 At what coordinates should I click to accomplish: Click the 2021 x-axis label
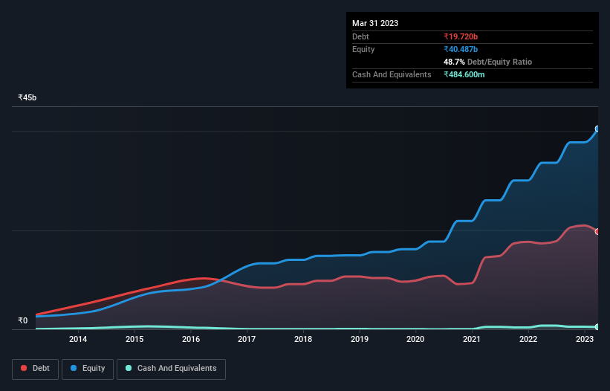click(472, 339)
